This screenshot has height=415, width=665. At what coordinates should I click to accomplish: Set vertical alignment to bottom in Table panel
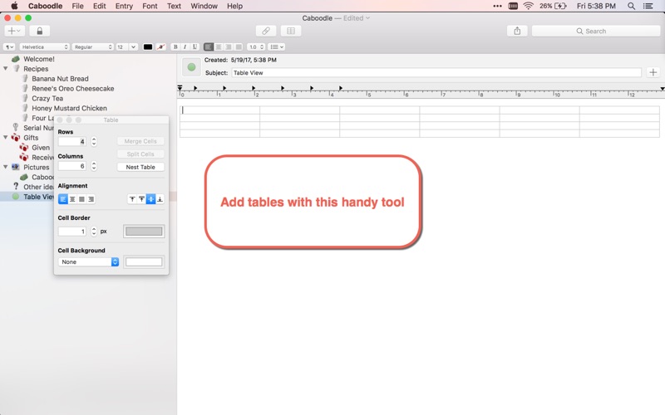coord(160,199)
